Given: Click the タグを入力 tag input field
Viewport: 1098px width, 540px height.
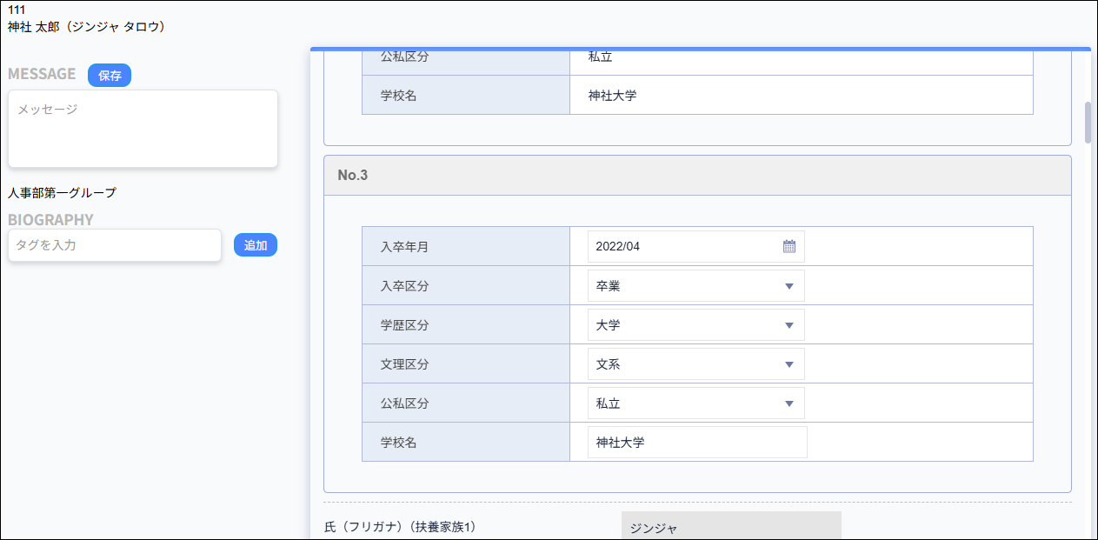Looking at the screenshot, I should coord(113,245).
